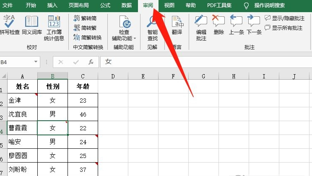312x176 pixels.
Task: Switch to the 插入 tab
Action: tap(52, 5)
